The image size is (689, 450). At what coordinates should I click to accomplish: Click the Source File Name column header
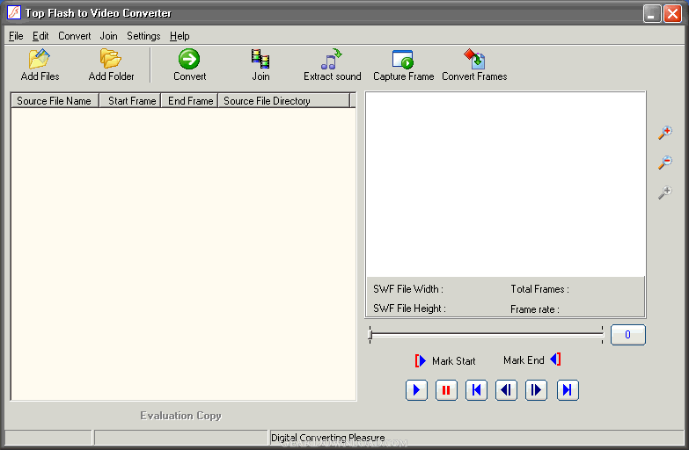(55, 100)
